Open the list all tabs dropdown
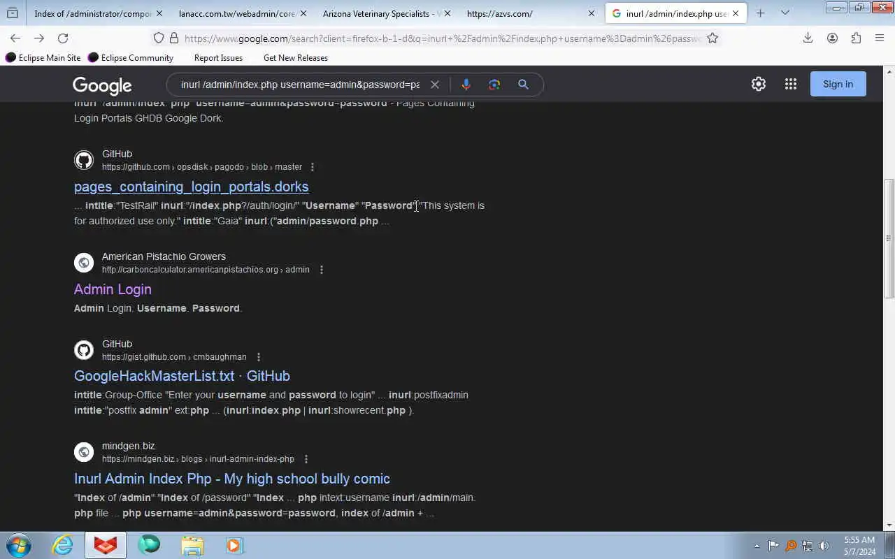This screenshot has height=559, width=895. 785,13
